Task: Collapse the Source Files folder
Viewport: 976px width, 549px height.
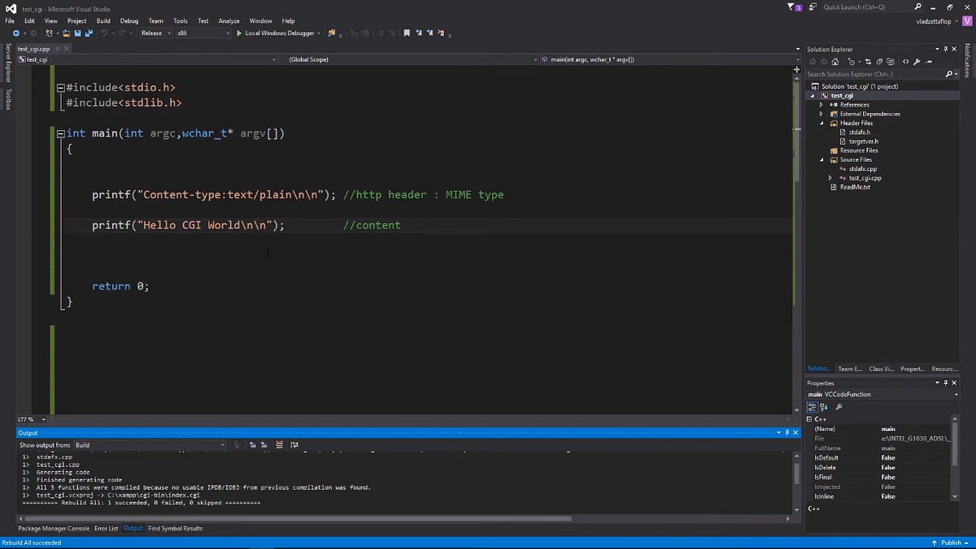Action: (x=821, y=159)
